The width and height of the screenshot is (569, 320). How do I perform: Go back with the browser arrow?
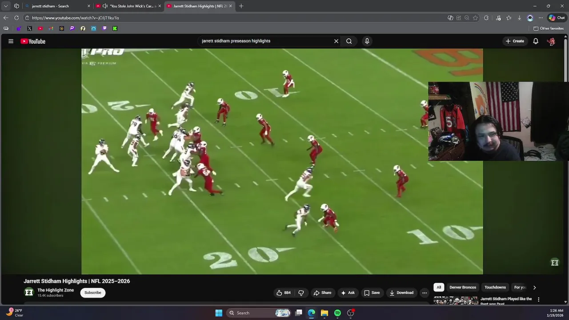(6, 18)
